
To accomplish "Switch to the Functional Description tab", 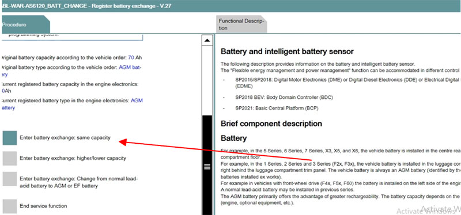I will point(241,25).
